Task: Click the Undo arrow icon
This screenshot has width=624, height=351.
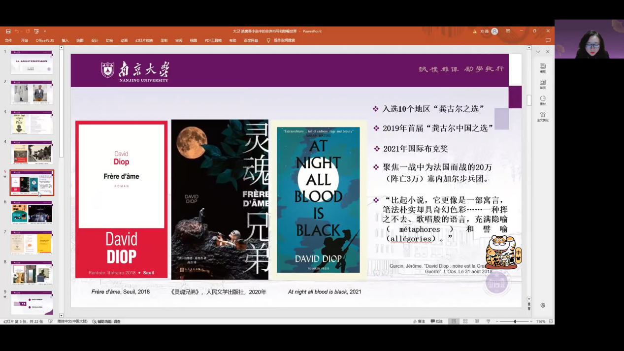Action: pyautogui.click(x=17, y=32)
